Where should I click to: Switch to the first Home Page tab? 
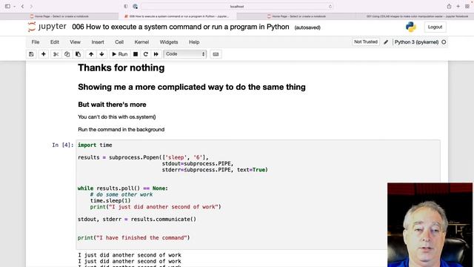point(59,16)
